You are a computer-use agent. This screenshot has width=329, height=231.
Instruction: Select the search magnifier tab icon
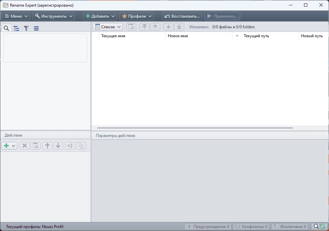coord(6,28)
